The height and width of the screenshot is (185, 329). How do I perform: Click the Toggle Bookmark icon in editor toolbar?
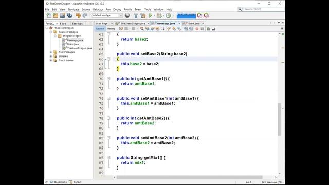(x=179, y=29)
